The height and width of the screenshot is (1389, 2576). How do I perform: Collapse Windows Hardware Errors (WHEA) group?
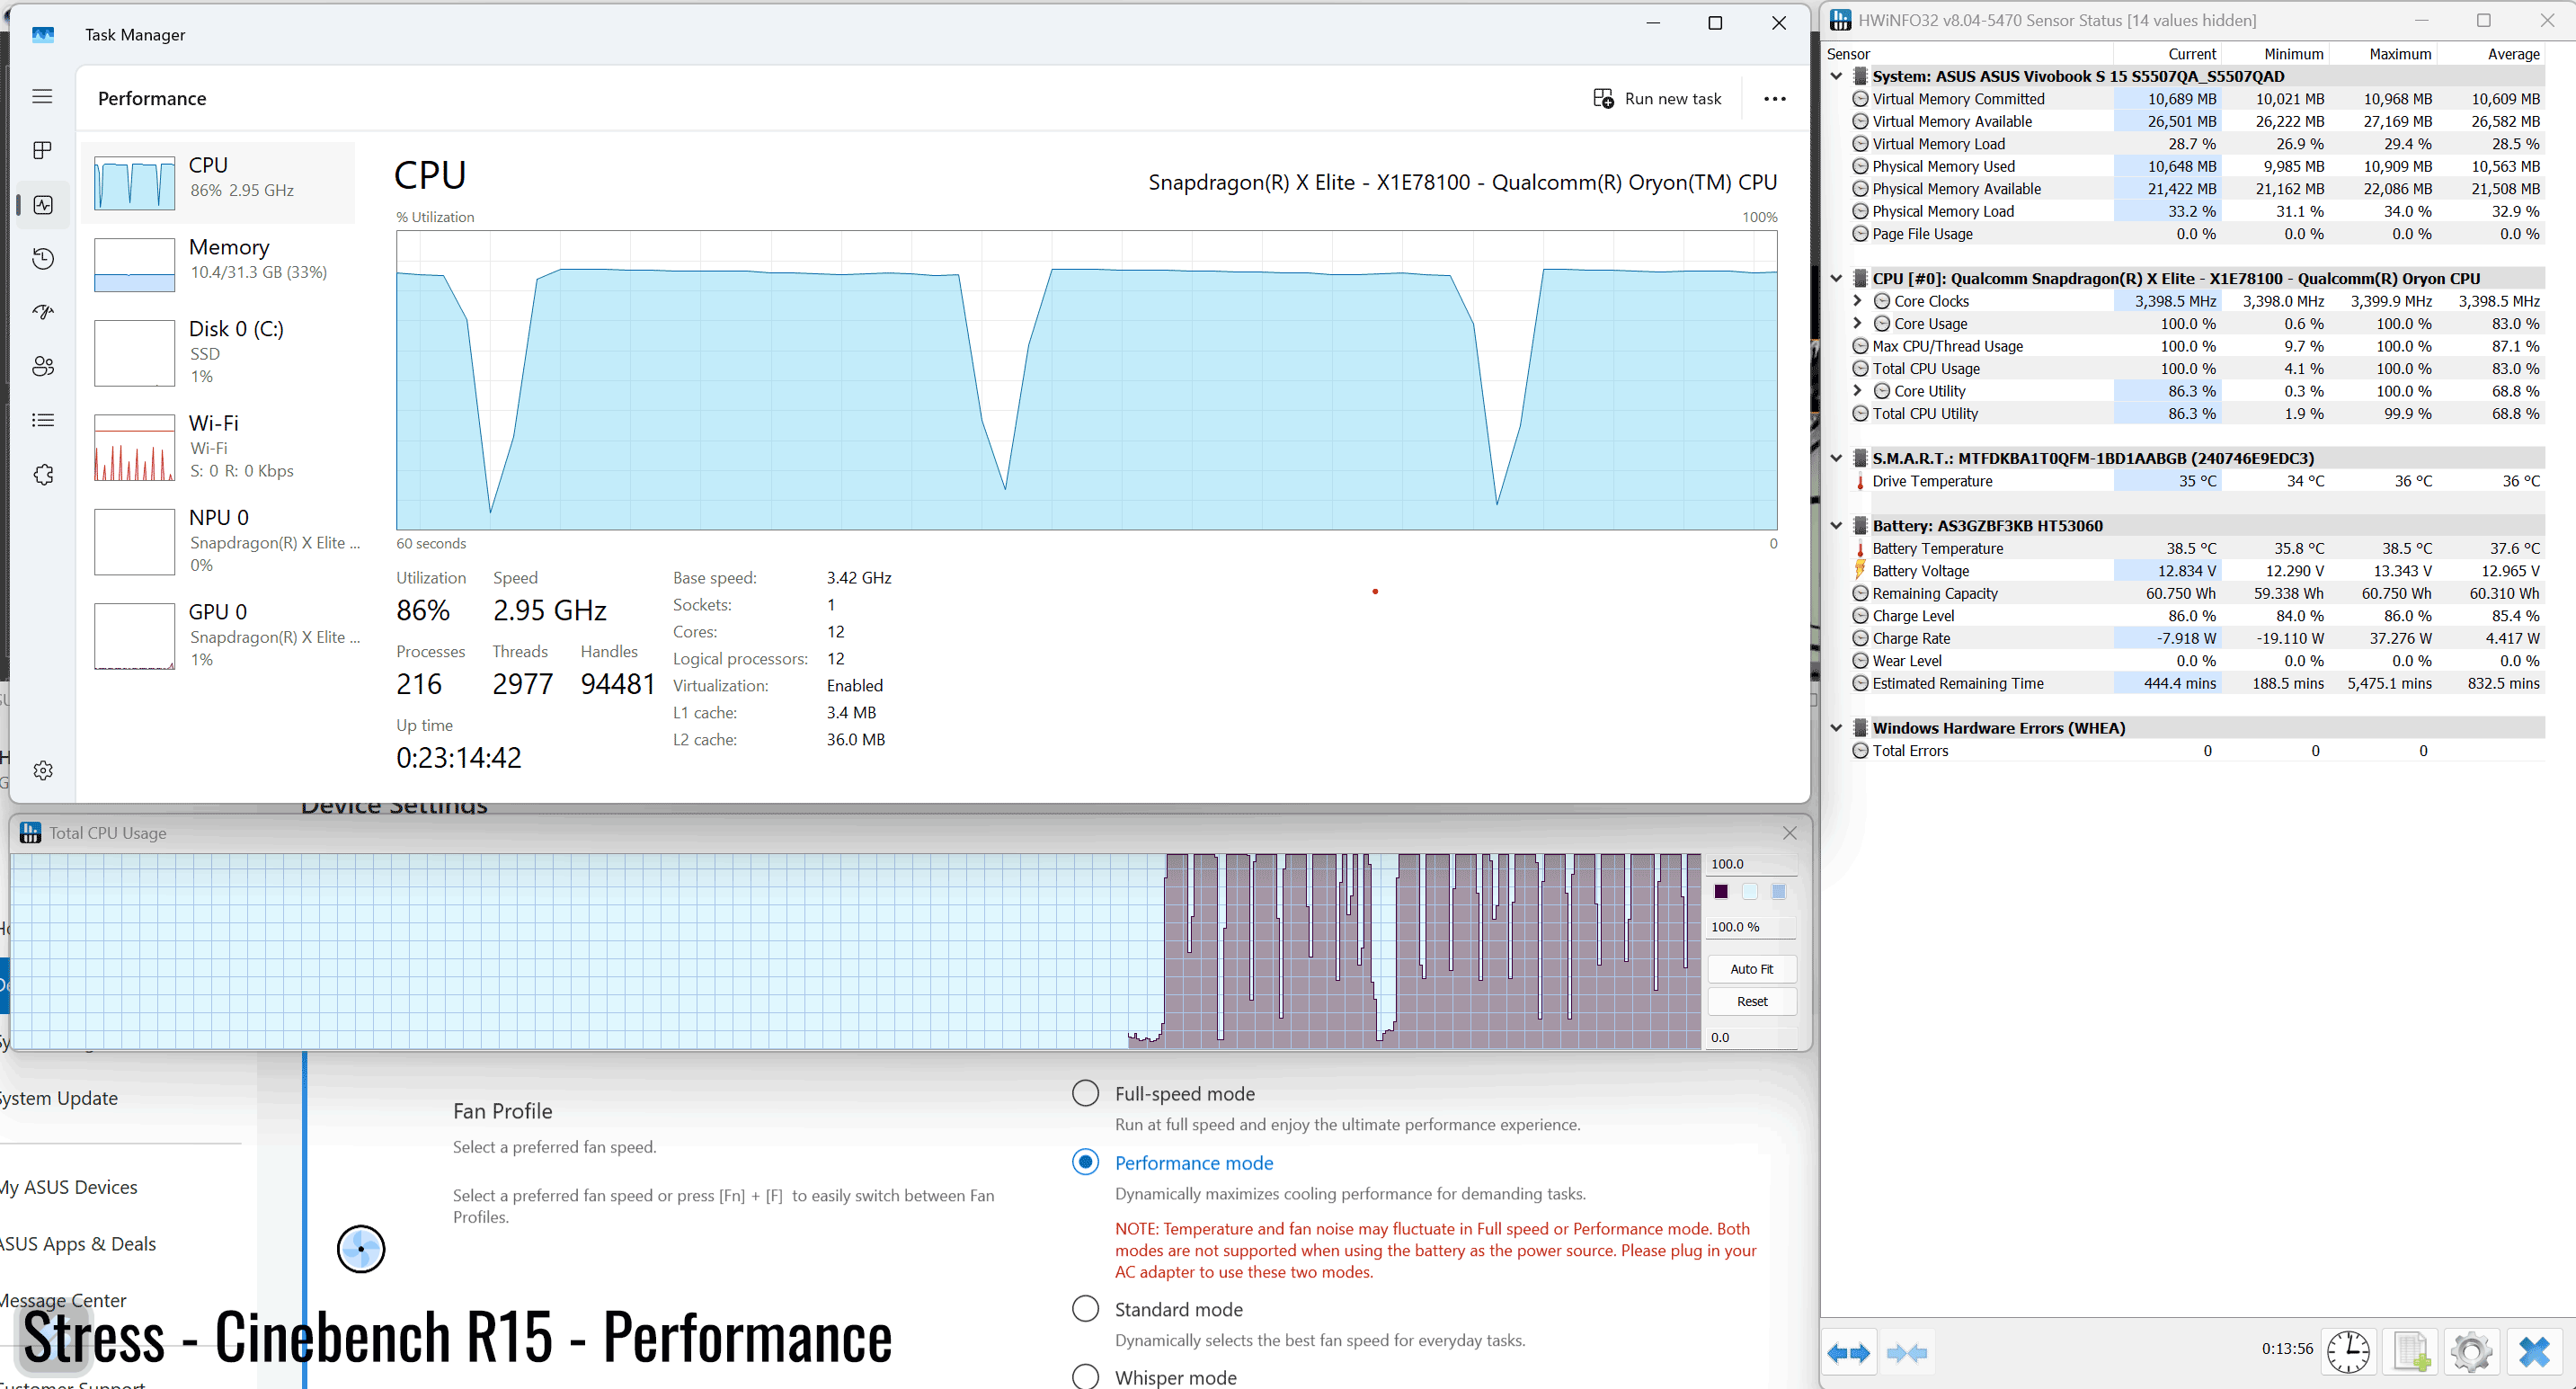click(x=1836, y=728)
